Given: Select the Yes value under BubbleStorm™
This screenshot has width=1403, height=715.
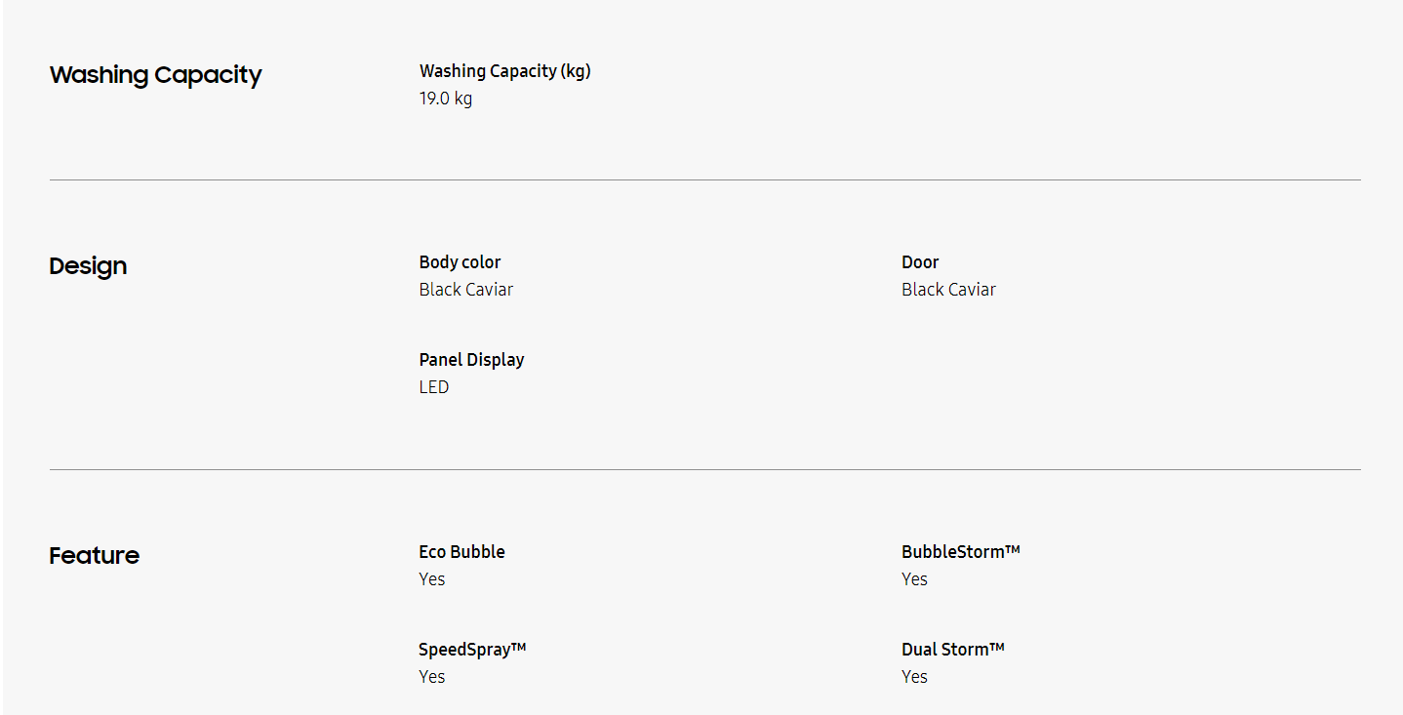Looking at the screenshot, I should tap(914, 579).
